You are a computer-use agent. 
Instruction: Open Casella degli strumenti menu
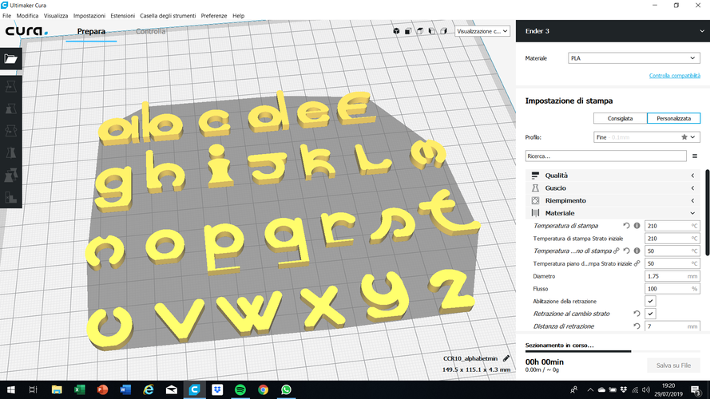click(x=168, y=15)
